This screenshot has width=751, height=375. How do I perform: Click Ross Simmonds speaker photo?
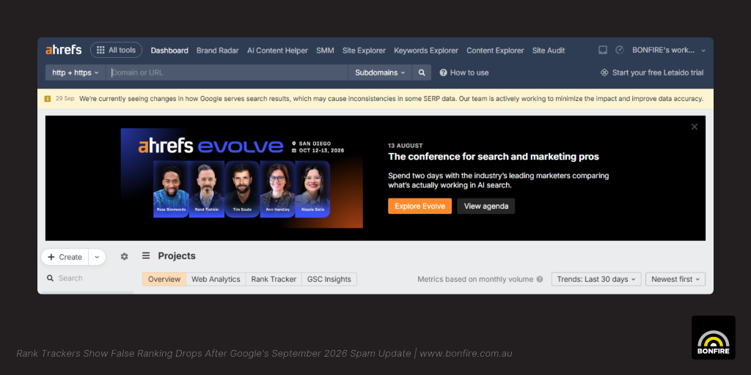(x=171, y=189)
